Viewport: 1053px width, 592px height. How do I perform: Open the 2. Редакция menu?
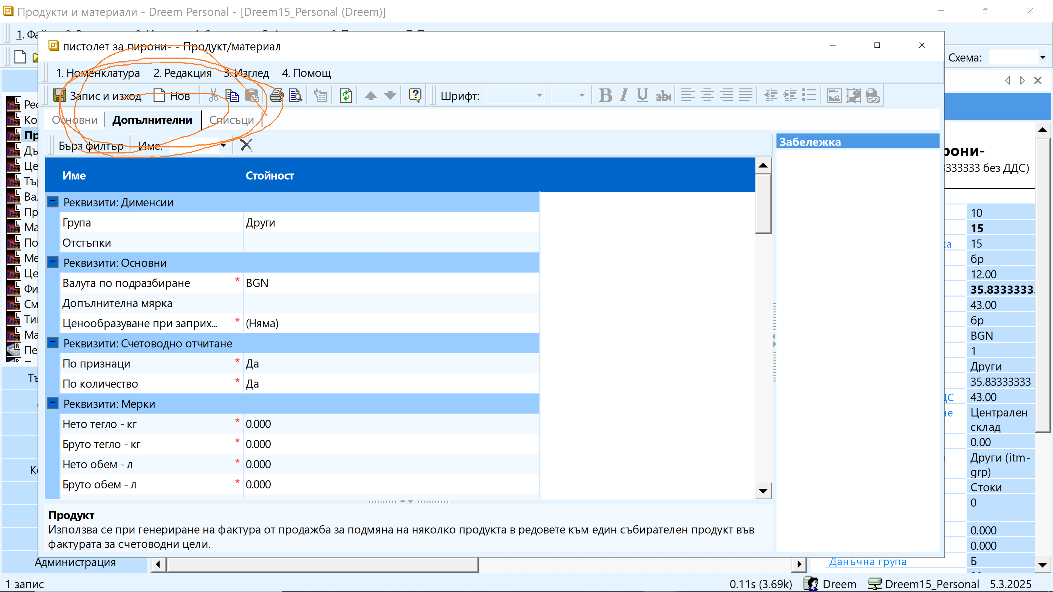pyautogui.click(x=183, y=73)
